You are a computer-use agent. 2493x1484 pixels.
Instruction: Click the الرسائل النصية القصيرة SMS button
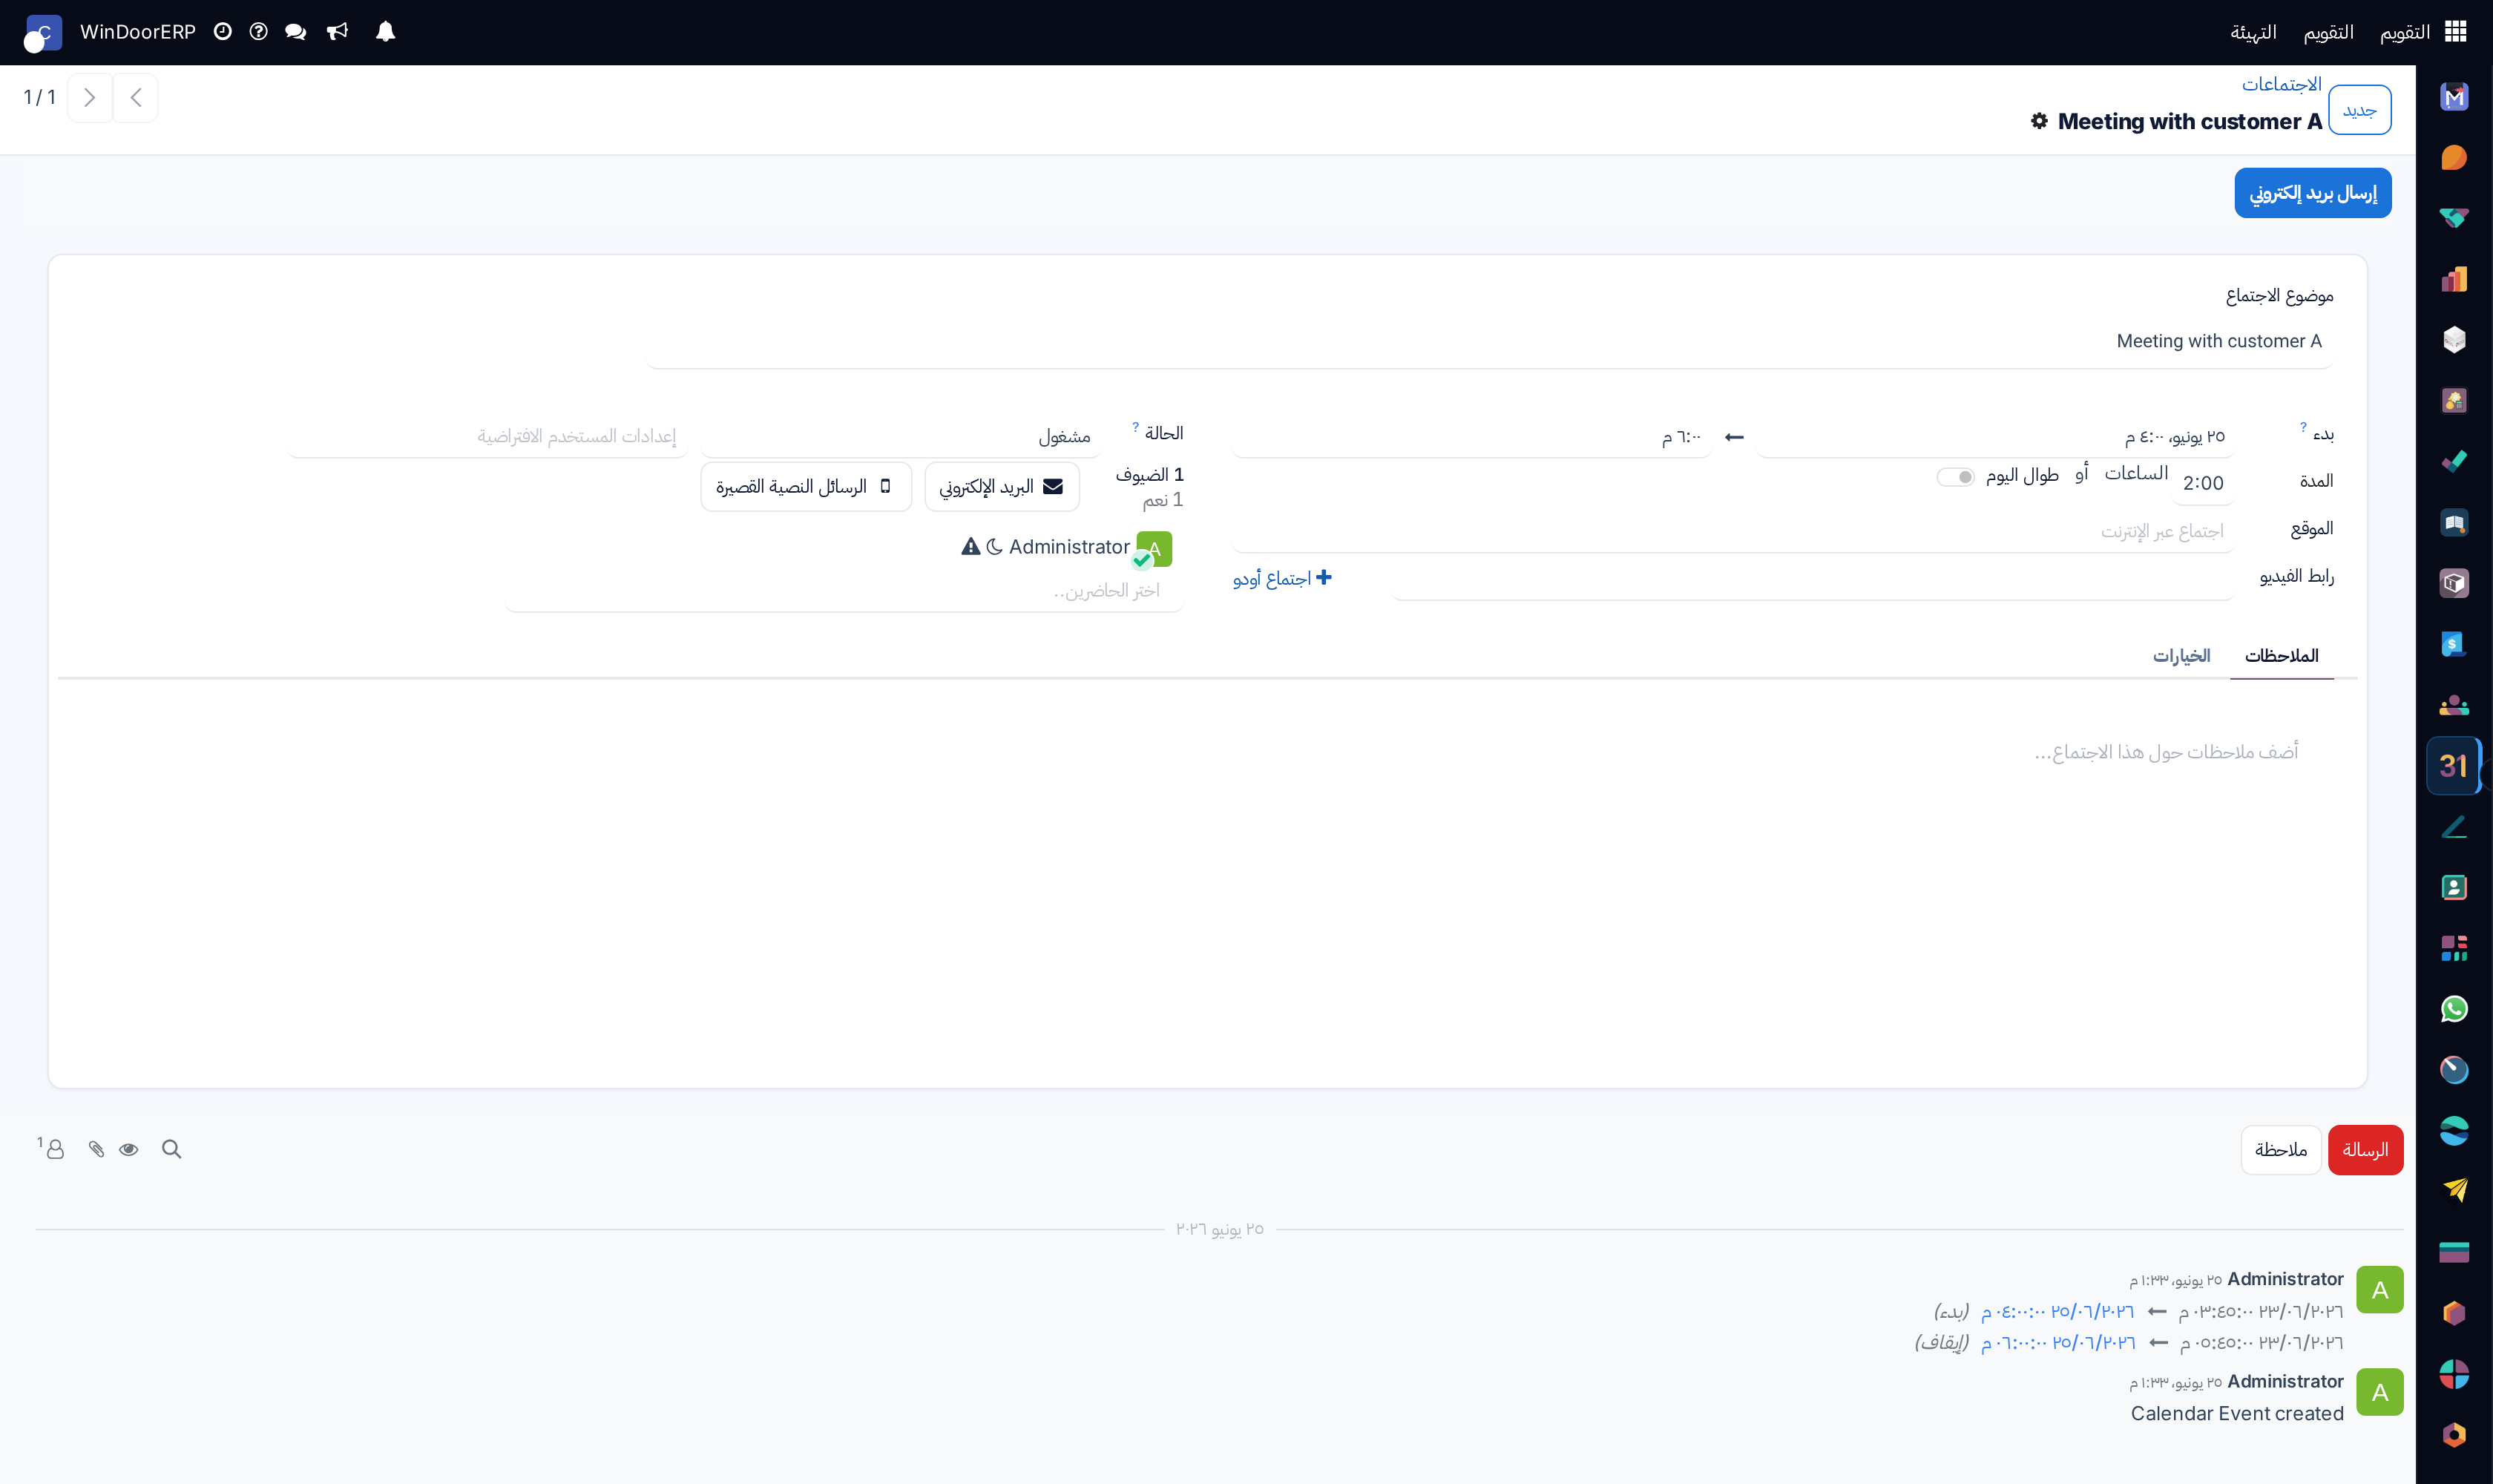click(x=805, y=486)
